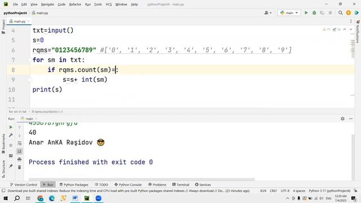Open the editor tabs more-options menu
This screenshot has height=203, width=361.
[351, 21]
